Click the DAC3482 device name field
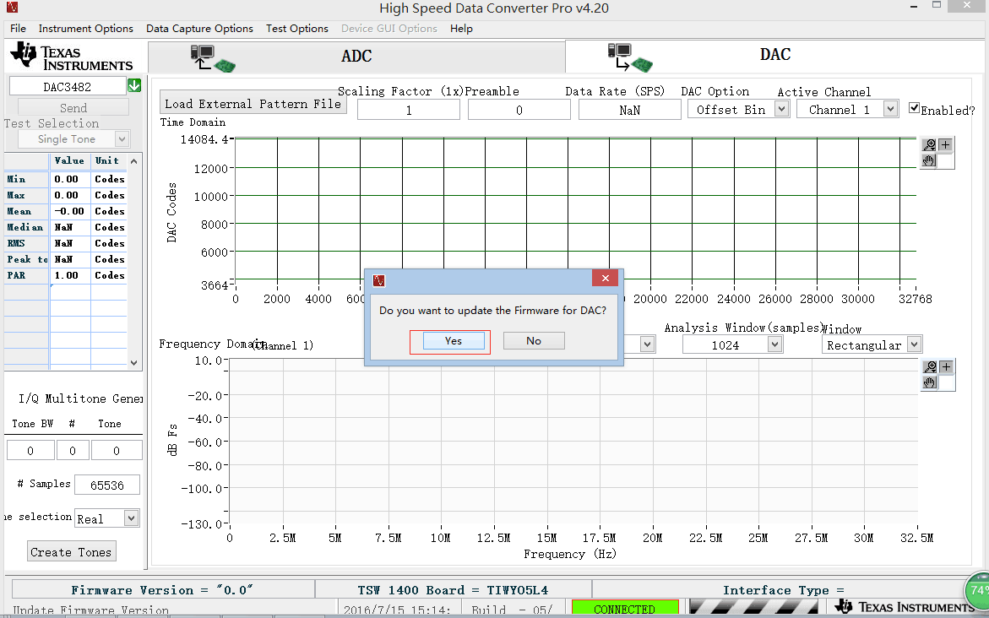This screenshot has width=989, height=618. (68, 86)
